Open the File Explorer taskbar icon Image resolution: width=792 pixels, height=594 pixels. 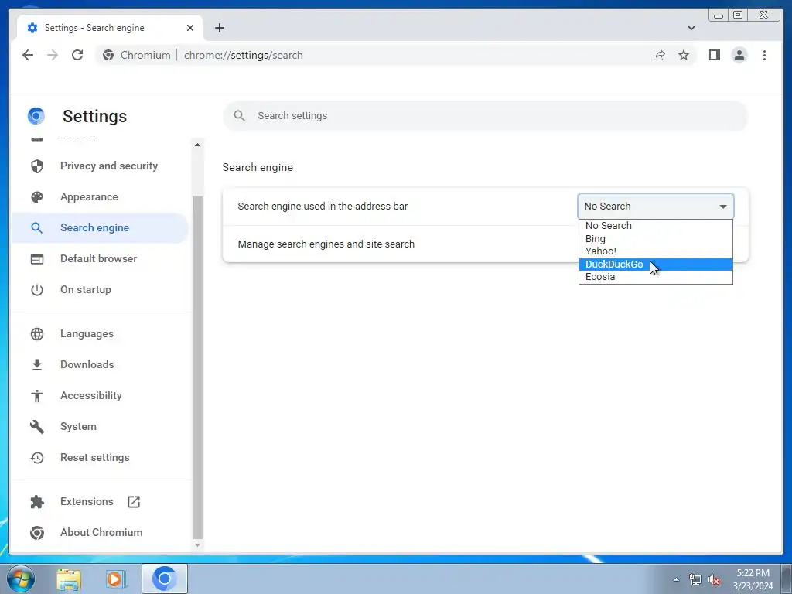pyautogui.click(x=69, y=579)
